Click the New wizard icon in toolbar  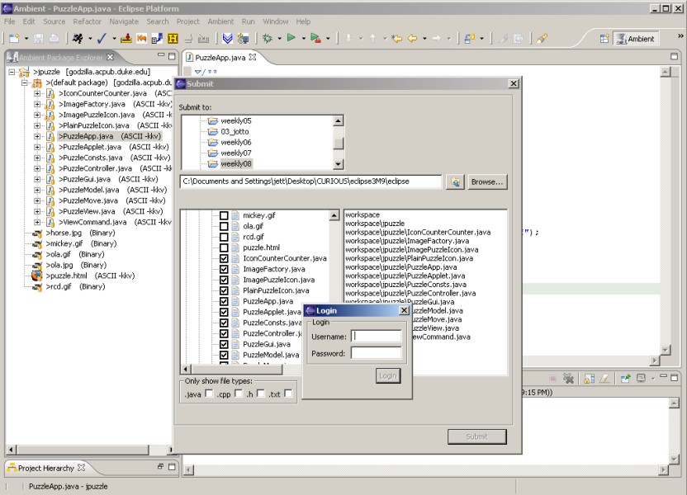(14, 38)
